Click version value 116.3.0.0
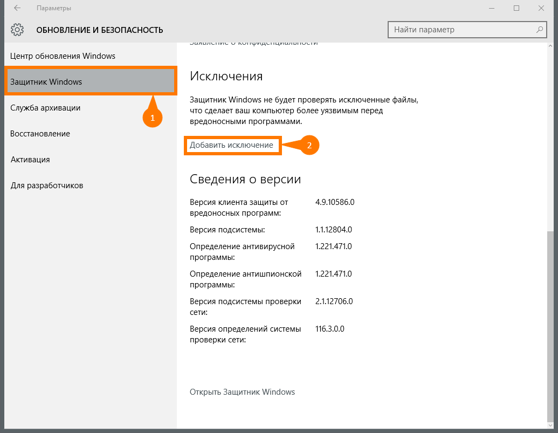Image resolution: width=558 pixels, height=433 pixels. pos(329,329)
